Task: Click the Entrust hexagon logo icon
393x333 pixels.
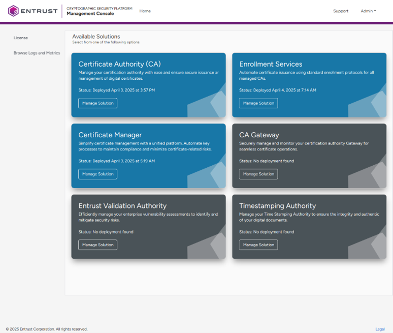Action: (x=13, y=11)
